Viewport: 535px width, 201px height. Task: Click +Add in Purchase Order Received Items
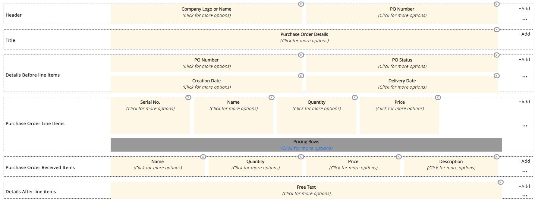pyautogui.click(x=524, y=161)
